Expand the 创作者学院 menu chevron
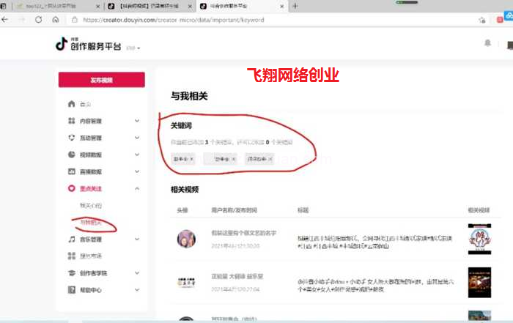513x323 pixels. [137, 272]
